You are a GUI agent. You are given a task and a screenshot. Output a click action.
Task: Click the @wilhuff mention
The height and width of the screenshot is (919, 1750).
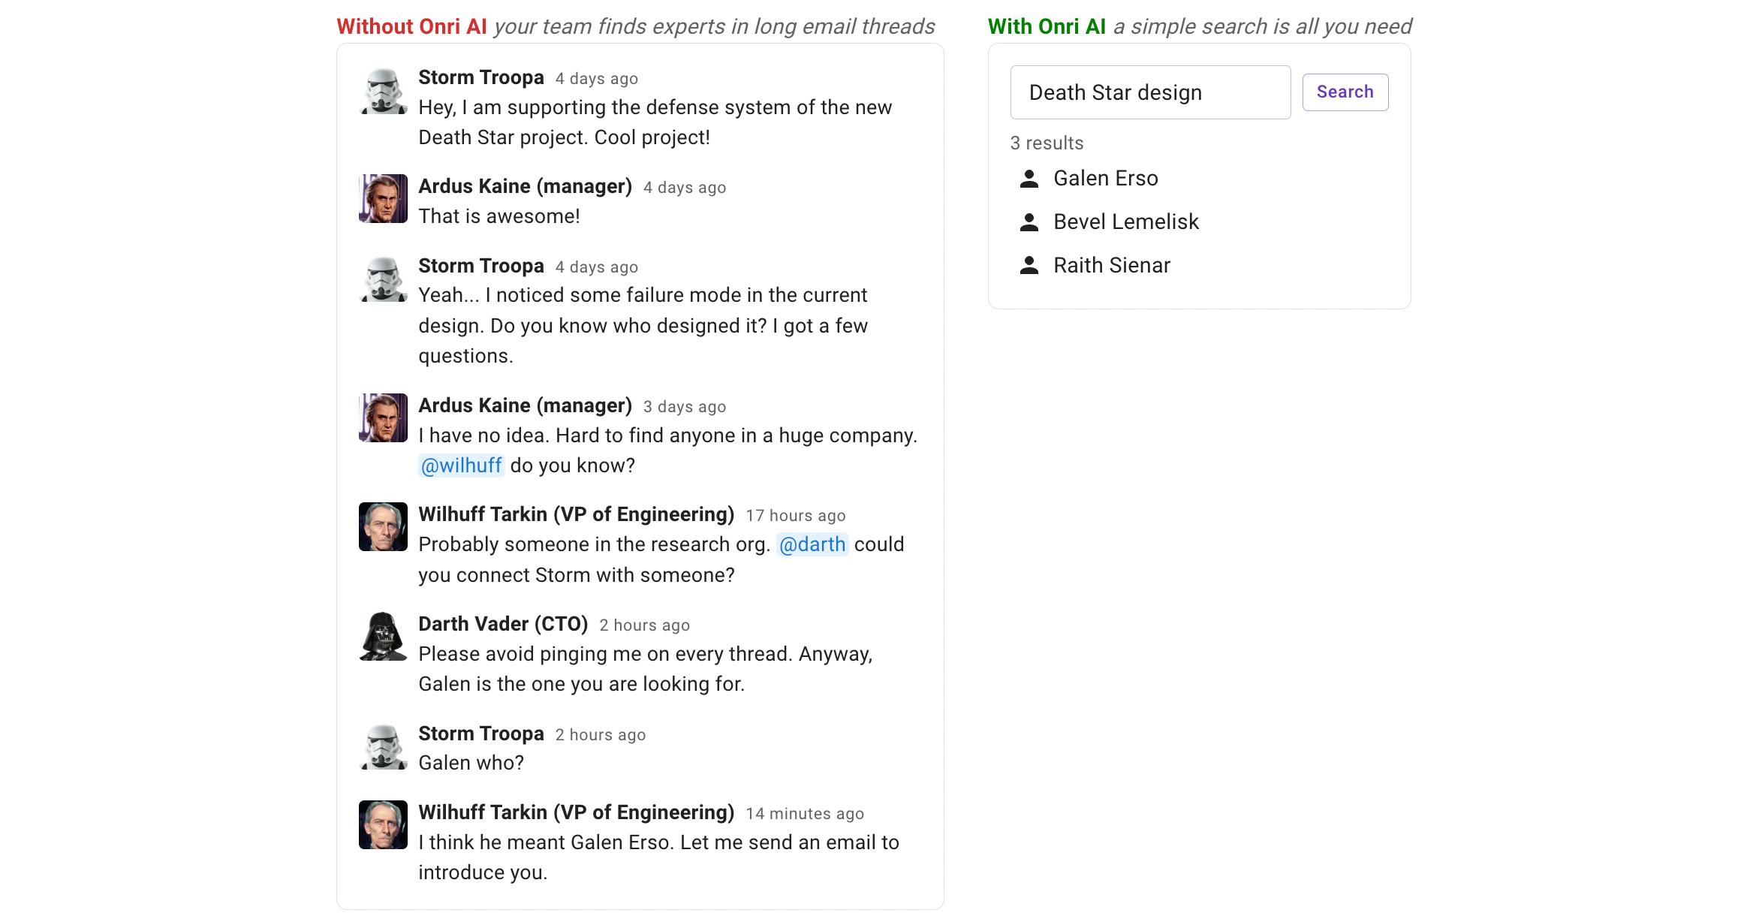pos(461,466)
